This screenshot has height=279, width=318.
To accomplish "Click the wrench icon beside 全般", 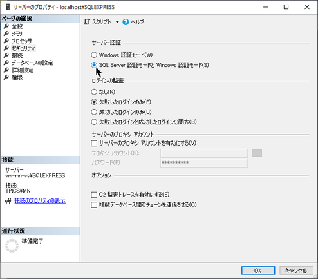I will (x=6, y=26).
